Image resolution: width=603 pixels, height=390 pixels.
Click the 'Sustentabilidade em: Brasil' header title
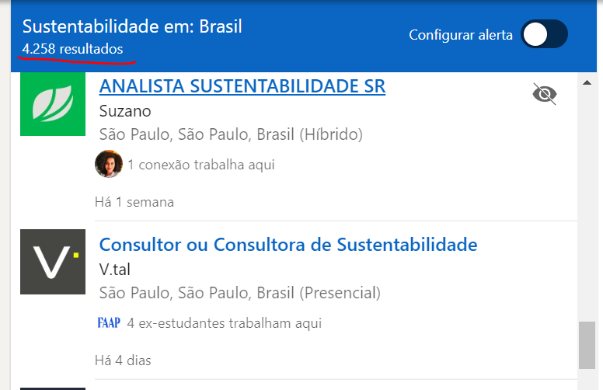click(132, 26)
